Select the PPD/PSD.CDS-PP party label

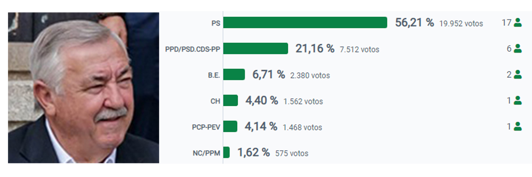(x=192, y=49)
